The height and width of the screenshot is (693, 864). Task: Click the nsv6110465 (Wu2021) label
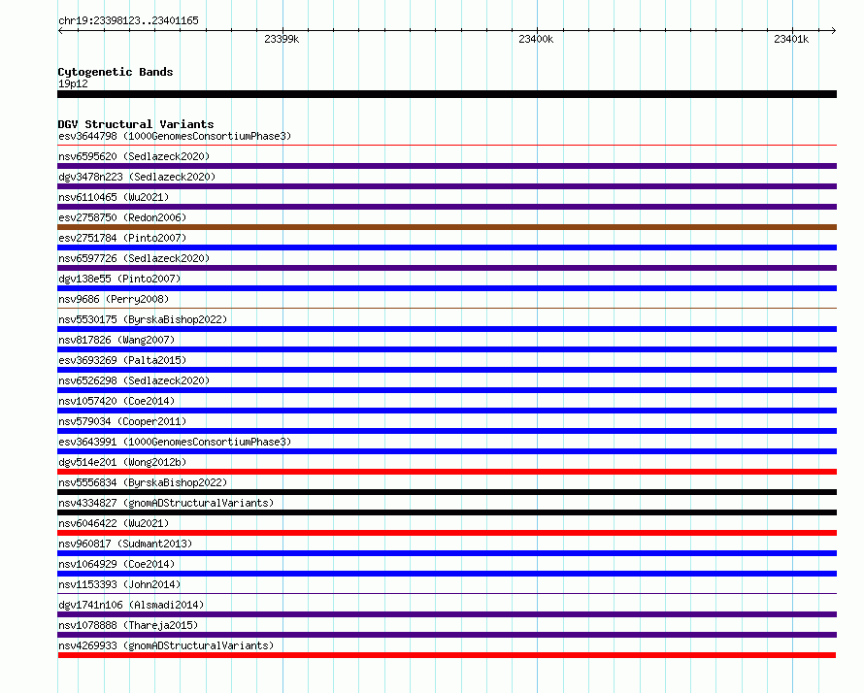114,197
